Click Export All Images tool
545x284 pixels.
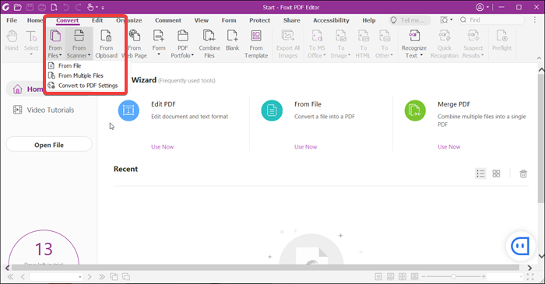[288, 44]
